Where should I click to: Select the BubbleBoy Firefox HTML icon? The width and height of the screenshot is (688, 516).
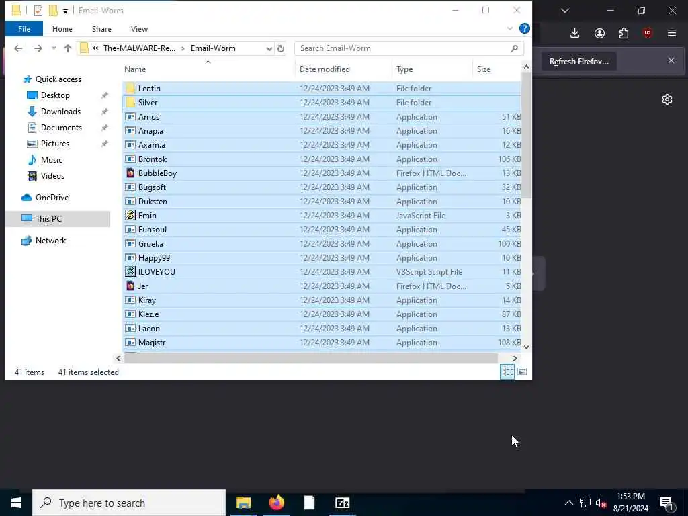(130, 173)
